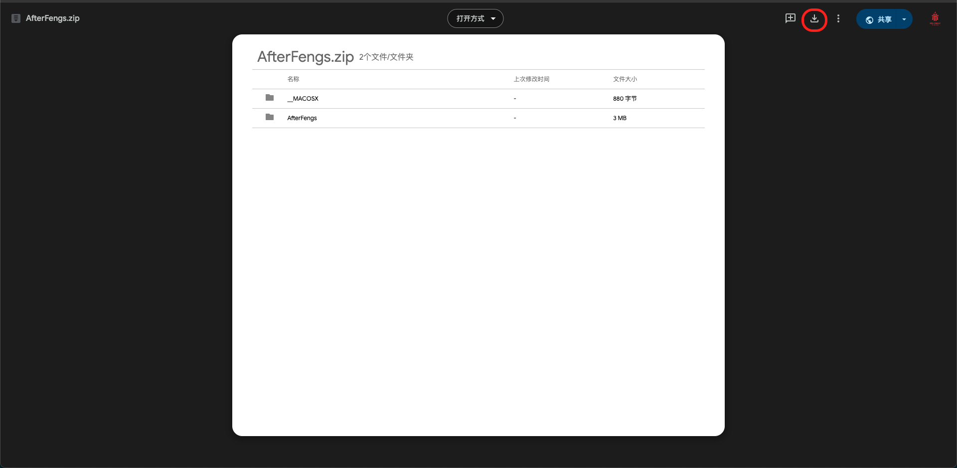Click the 名称 column header
The height and width of the screenshot is (468, 957).
[293, 79]
